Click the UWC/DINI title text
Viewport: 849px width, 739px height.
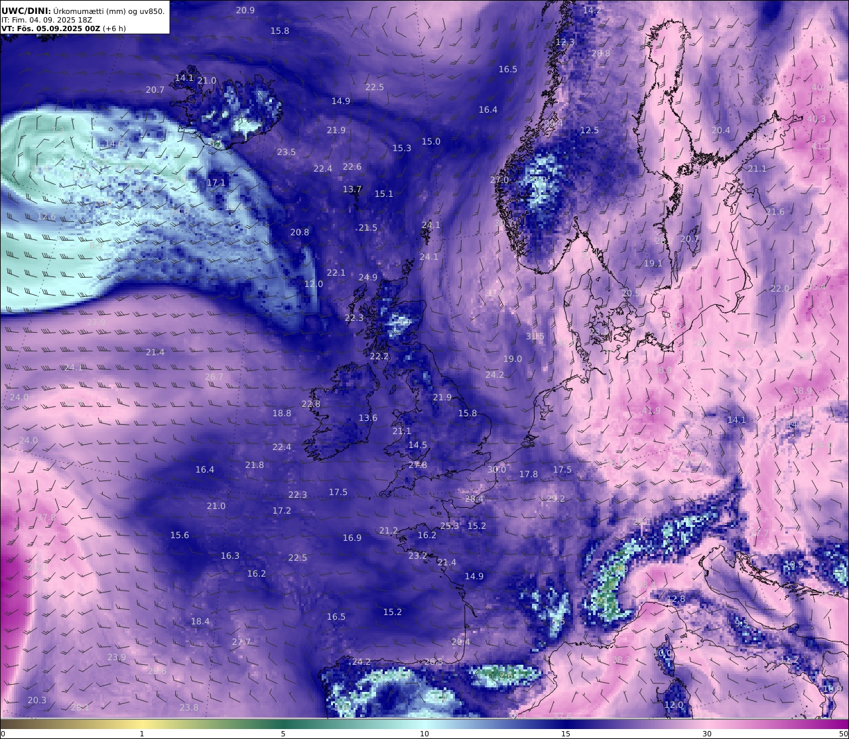tap(27, 11)
